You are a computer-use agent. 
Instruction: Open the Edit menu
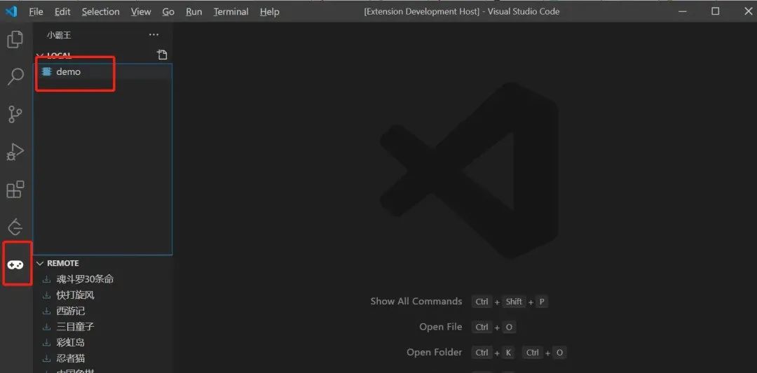tap(62, 12)
